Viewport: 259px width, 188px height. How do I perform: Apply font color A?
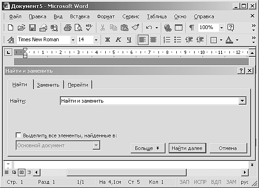pos(229,40)
